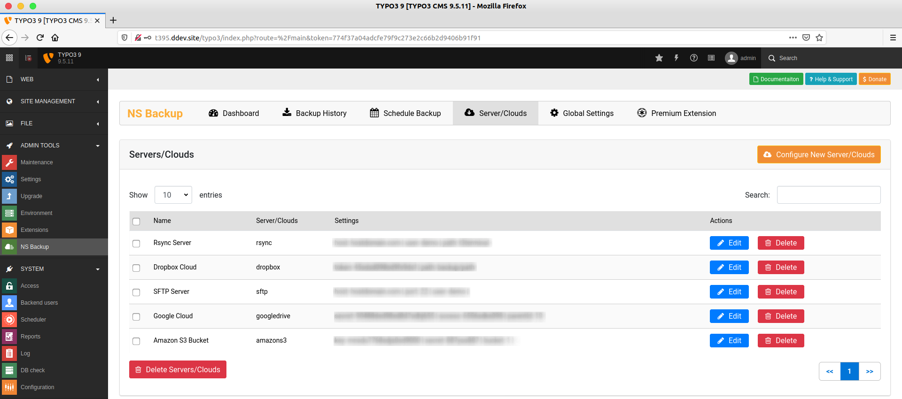Screen dimensions: 902x399
Task: Click Delete Servers/Clouds button
Action: pyautogui.click(x=178, y=369)
